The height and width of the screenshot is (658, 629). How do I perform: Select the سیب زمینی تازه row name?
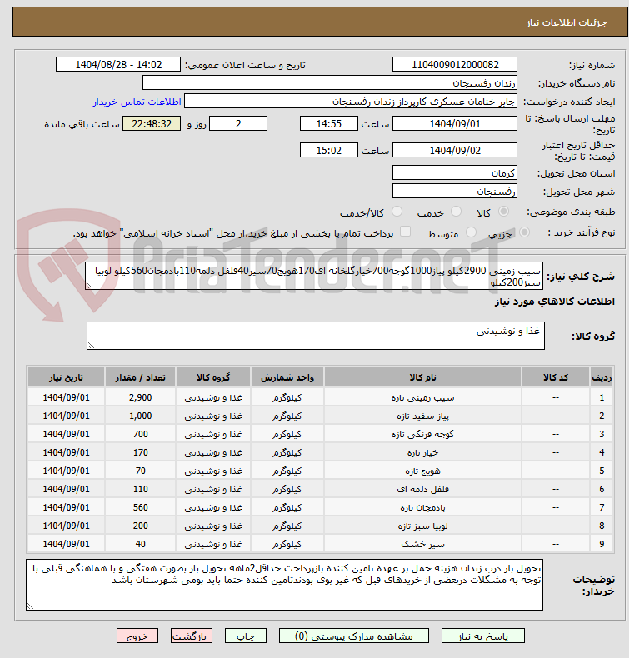[422, 397]
